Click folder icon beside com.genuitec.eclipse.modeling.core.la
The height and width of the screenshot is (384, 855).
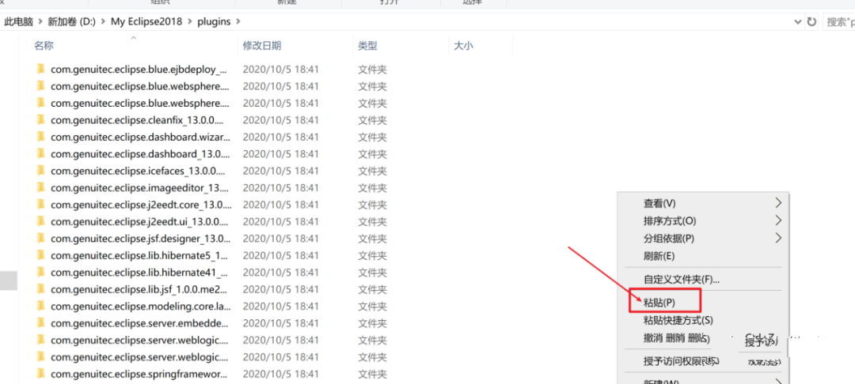tap(40, 307)
